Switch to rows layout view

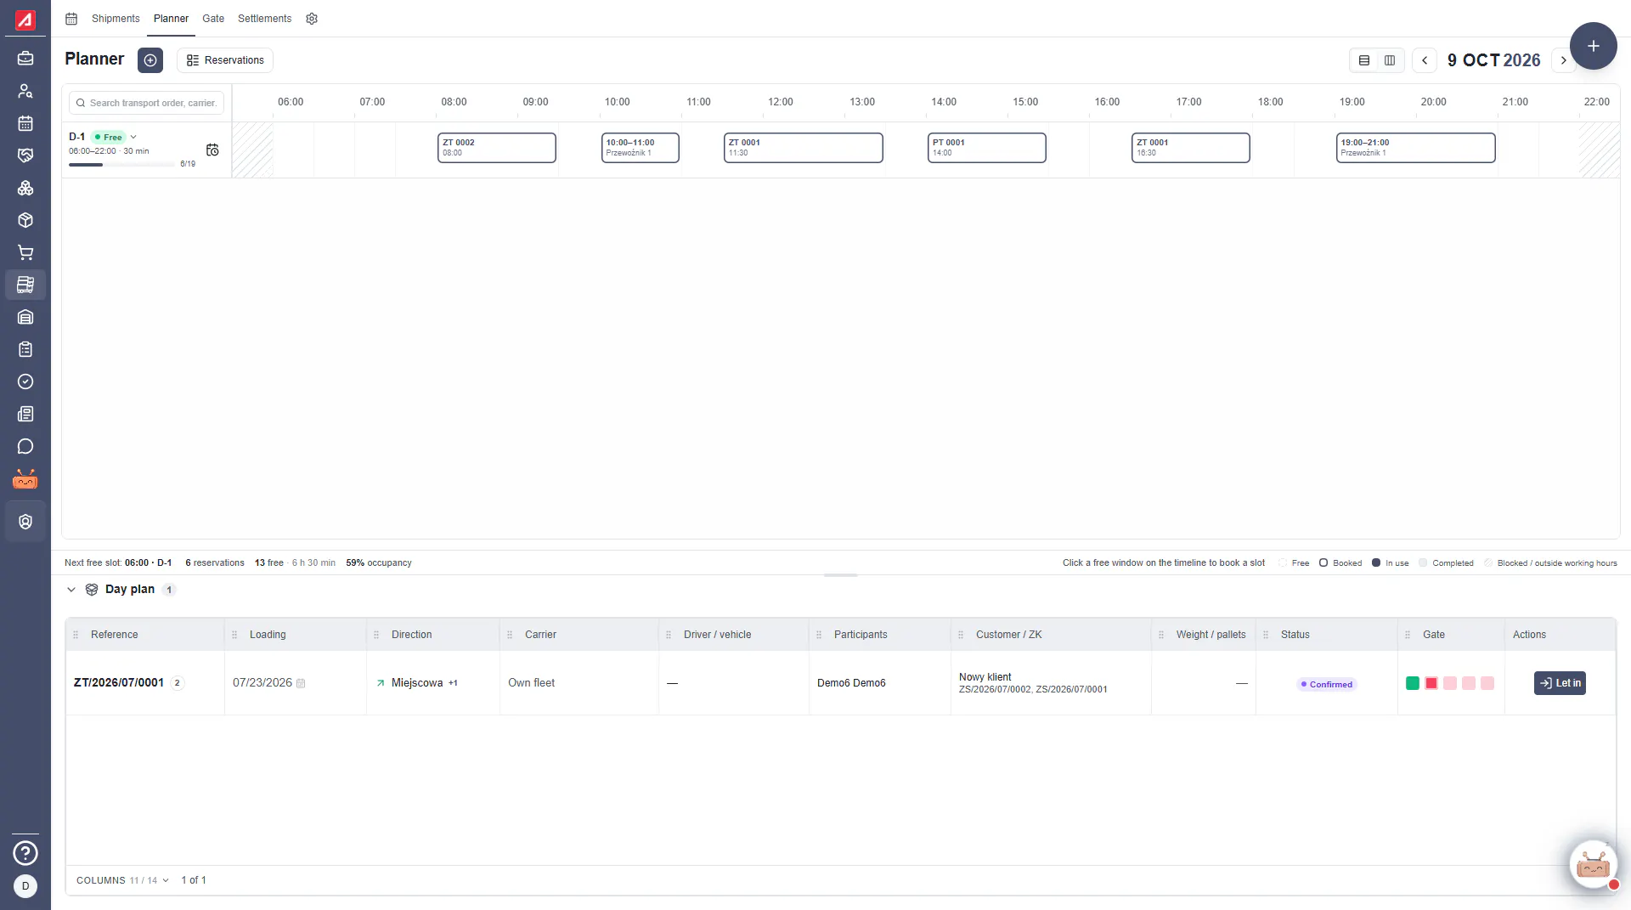pyautogui.click(x=1364, y=60)
